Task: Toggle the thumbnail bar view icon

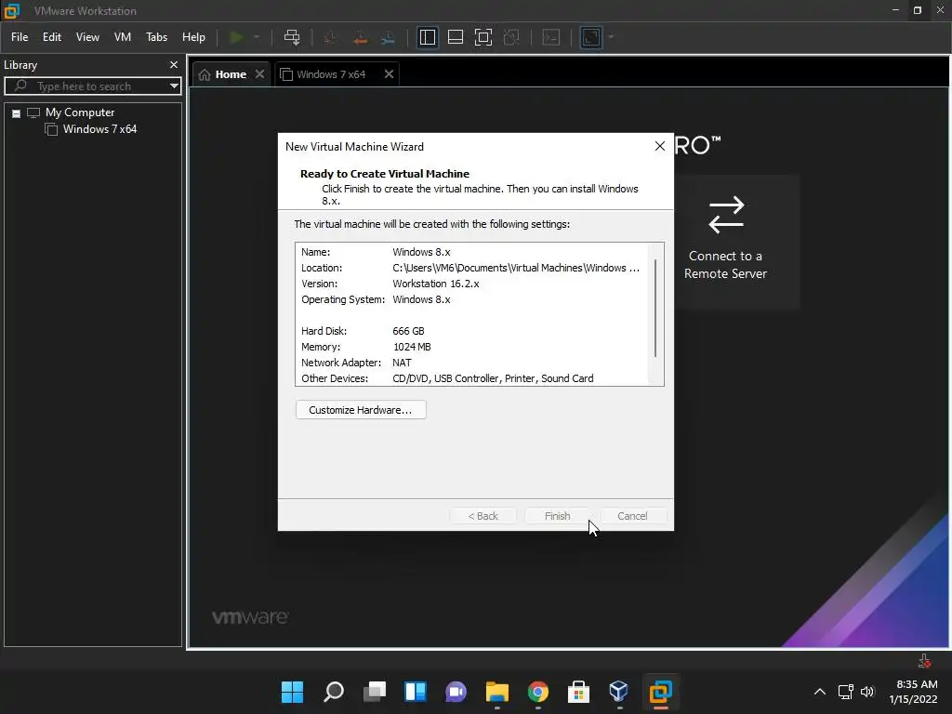Action: [456, 37]
